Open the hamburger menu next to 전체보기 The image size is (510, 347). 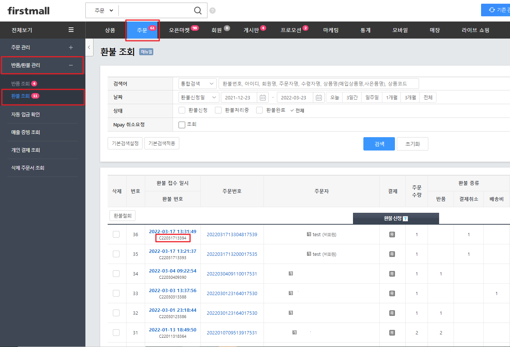coord(71,30)
